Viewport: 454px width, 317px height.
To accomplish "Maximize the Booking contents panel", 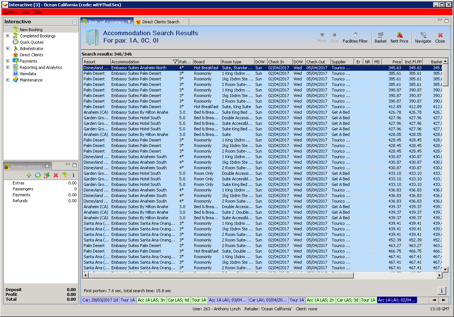I will pos(75,165).
